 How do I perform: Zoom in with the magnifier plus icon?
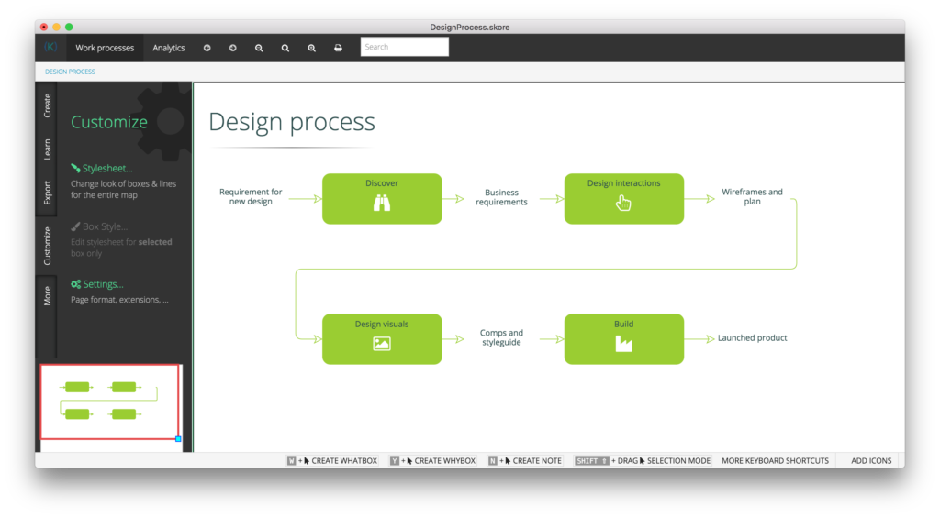pos(312,48)
